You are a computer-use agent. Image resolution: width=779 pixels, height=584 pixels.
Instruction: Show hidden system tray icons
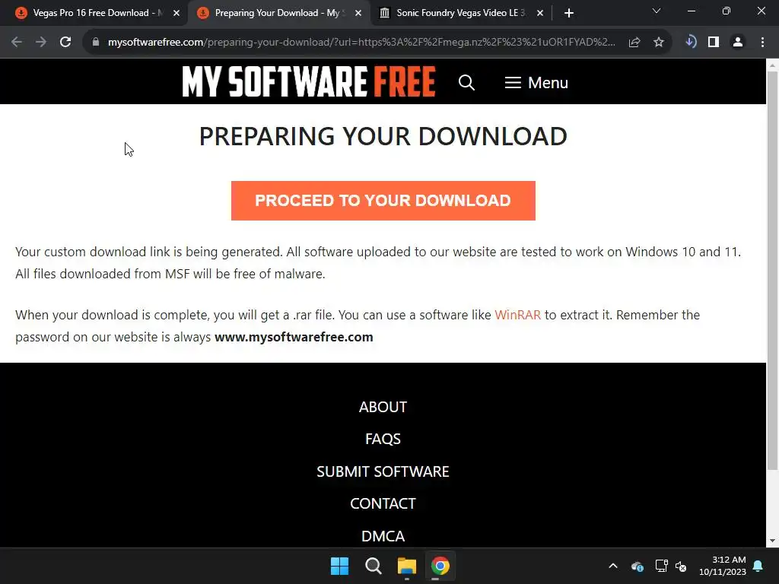[x=613, y=566]
